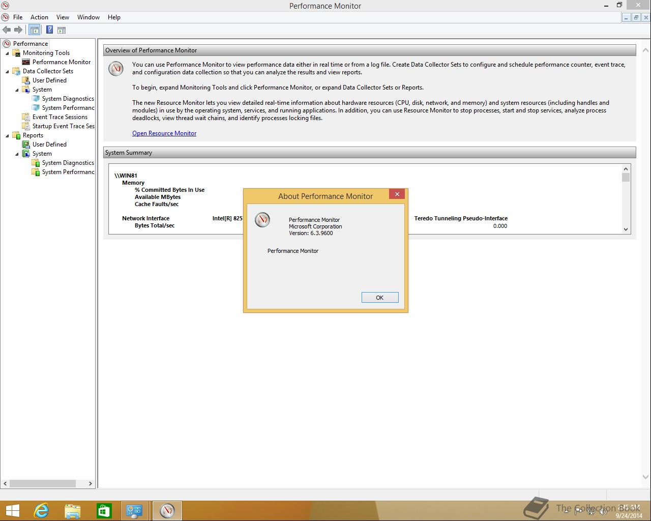Collapse the Data Collector Sets node
Screen dimensions: 651x521
pyautogui.click(x=7, y=71)
